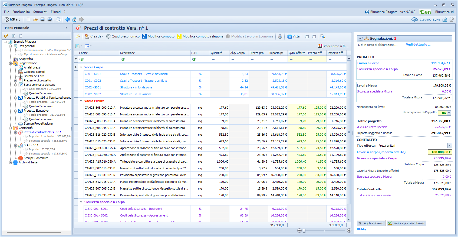Open Quadro economico from the toolbar
Screen dimensions: 458x237
123,36
